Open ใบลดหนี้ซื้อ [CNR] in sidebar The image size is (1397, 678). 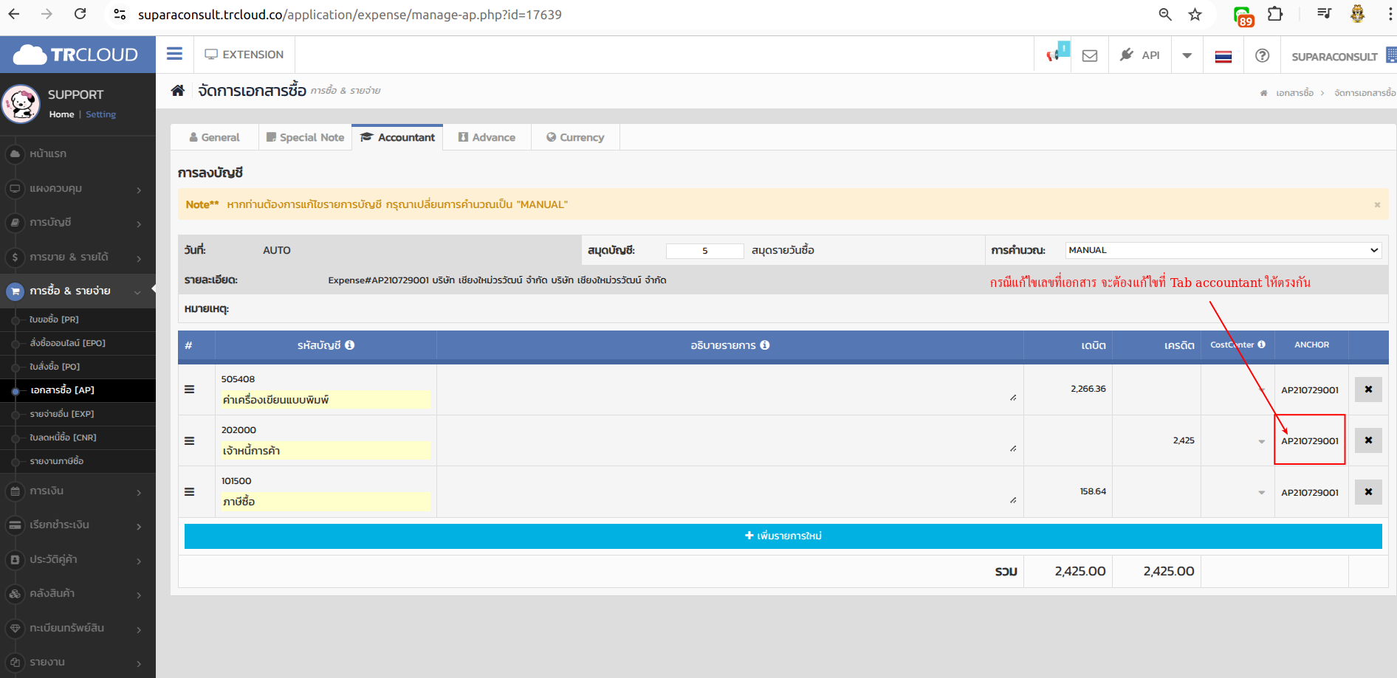pyautogui.click(x=63, y=437)
